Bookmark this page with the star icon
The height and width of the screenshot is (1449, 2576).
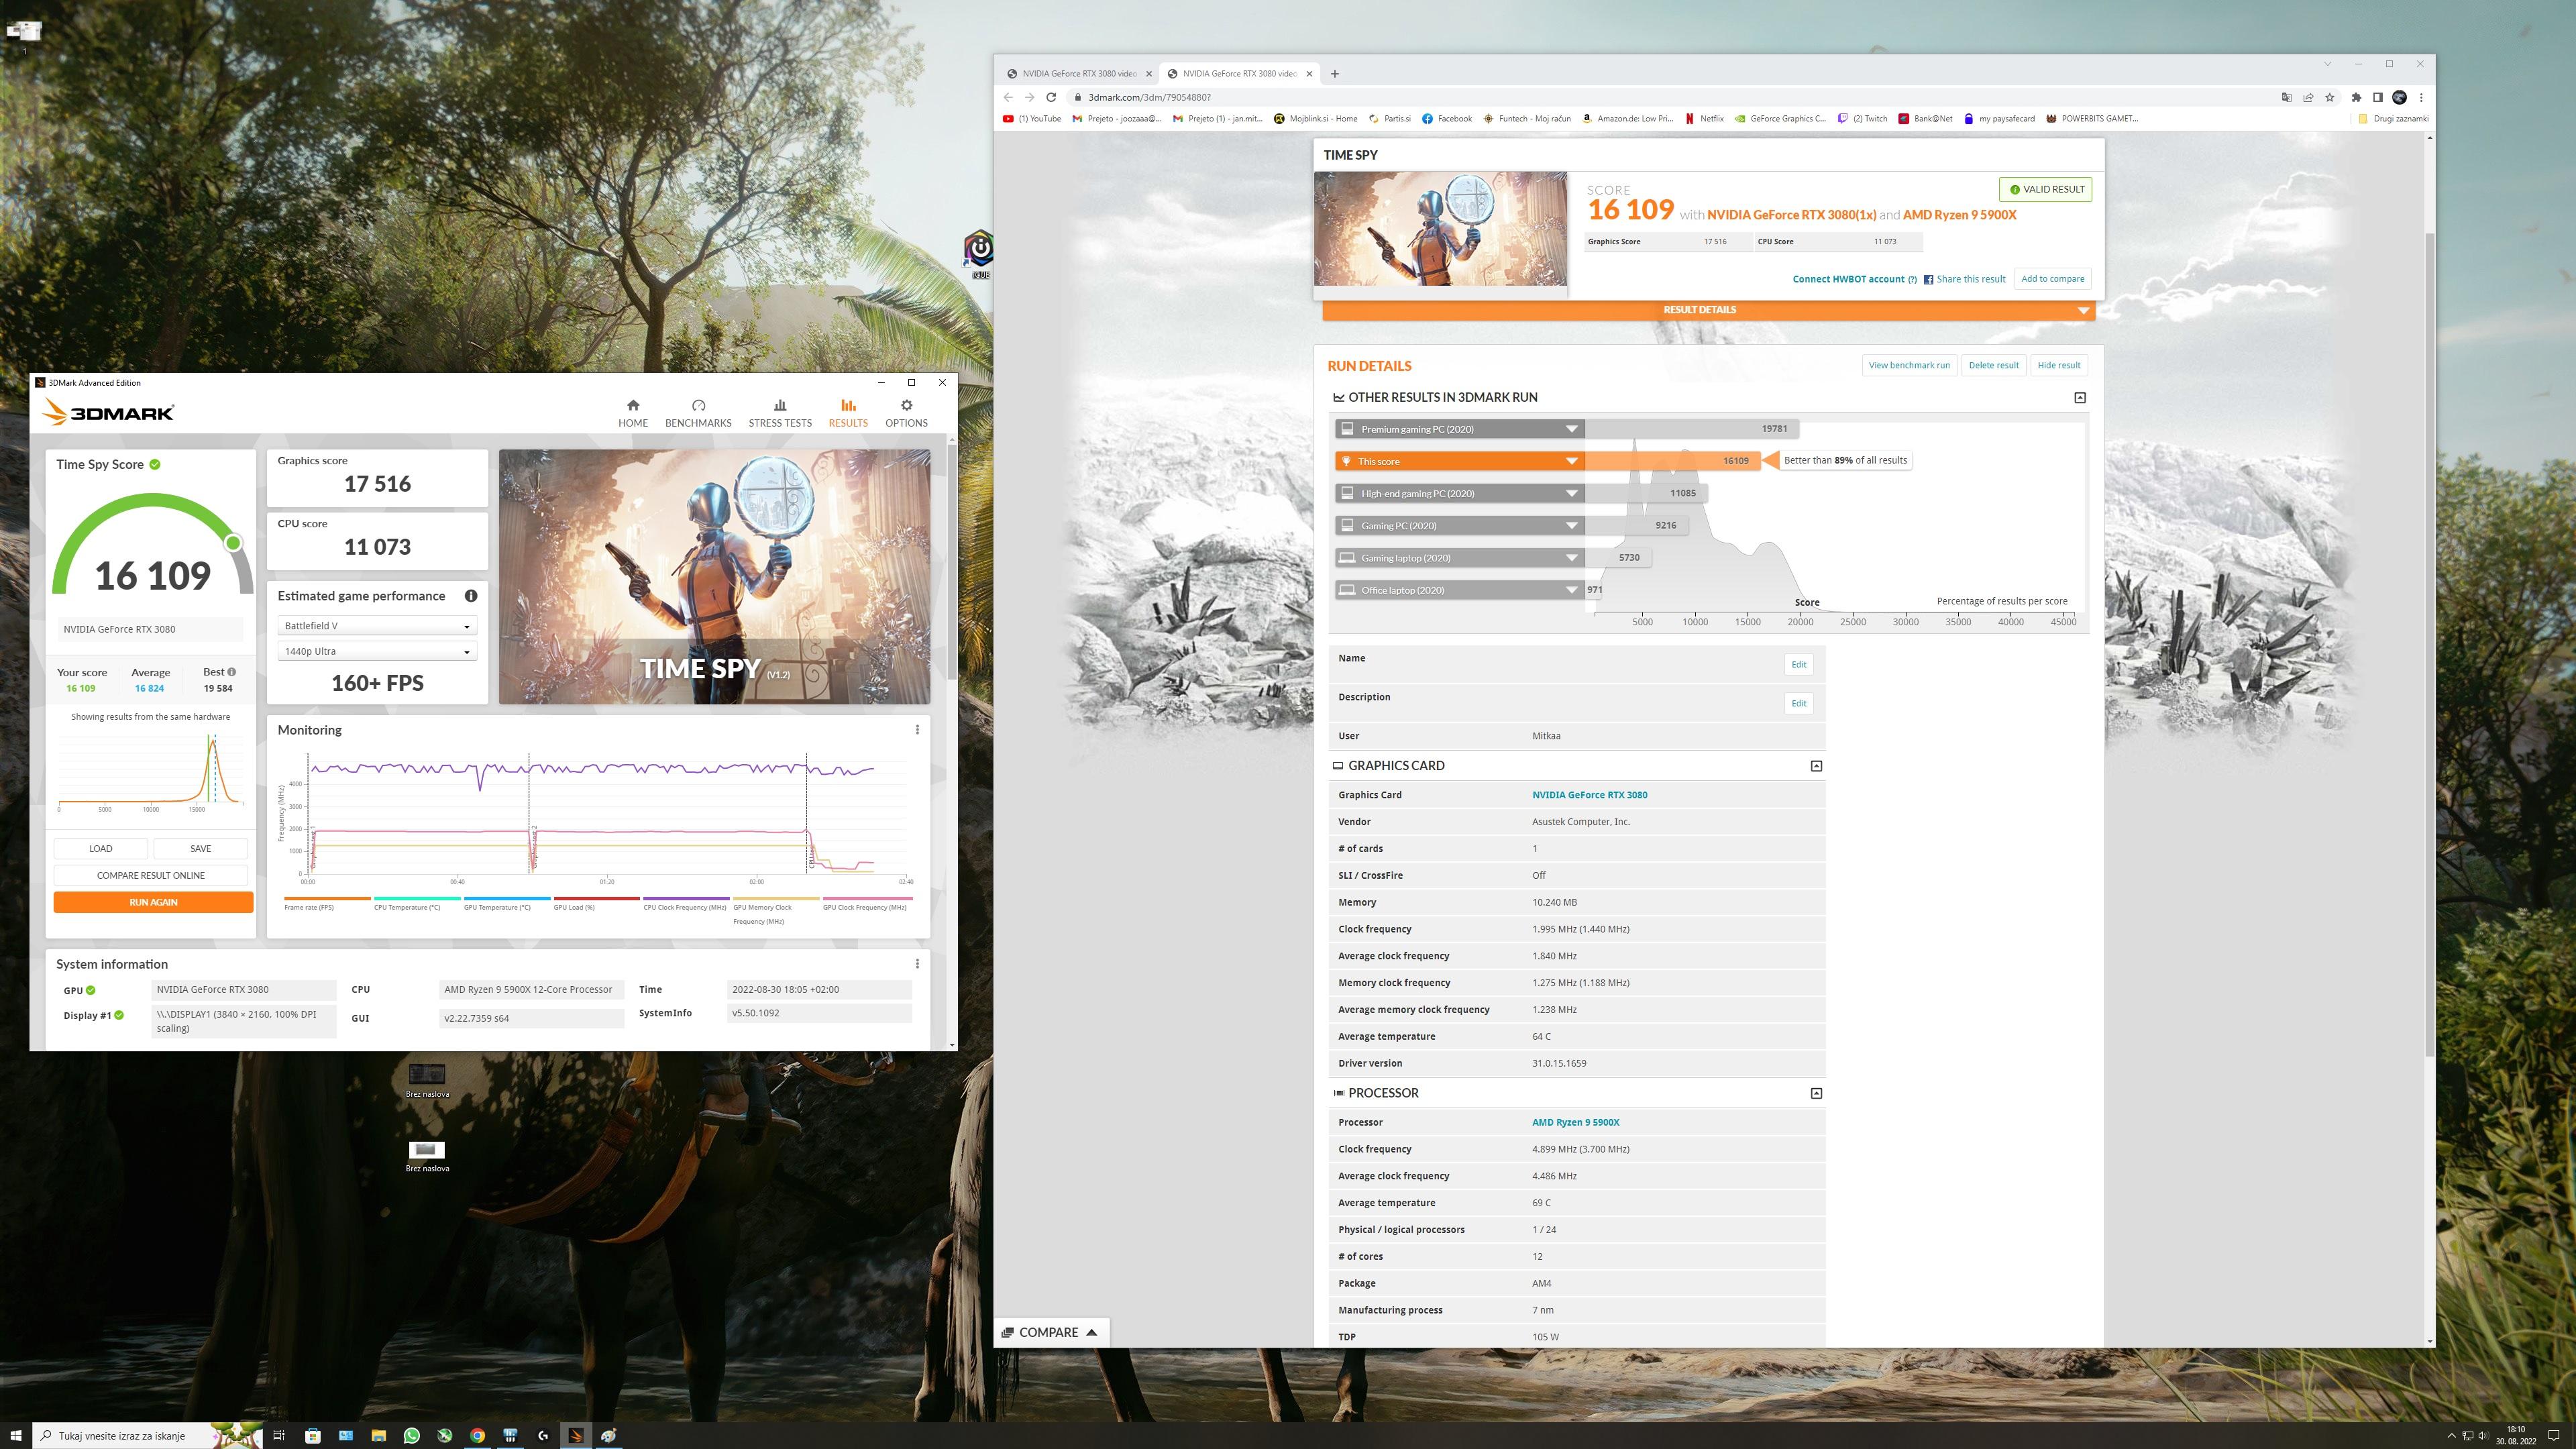coord(2330,97)
